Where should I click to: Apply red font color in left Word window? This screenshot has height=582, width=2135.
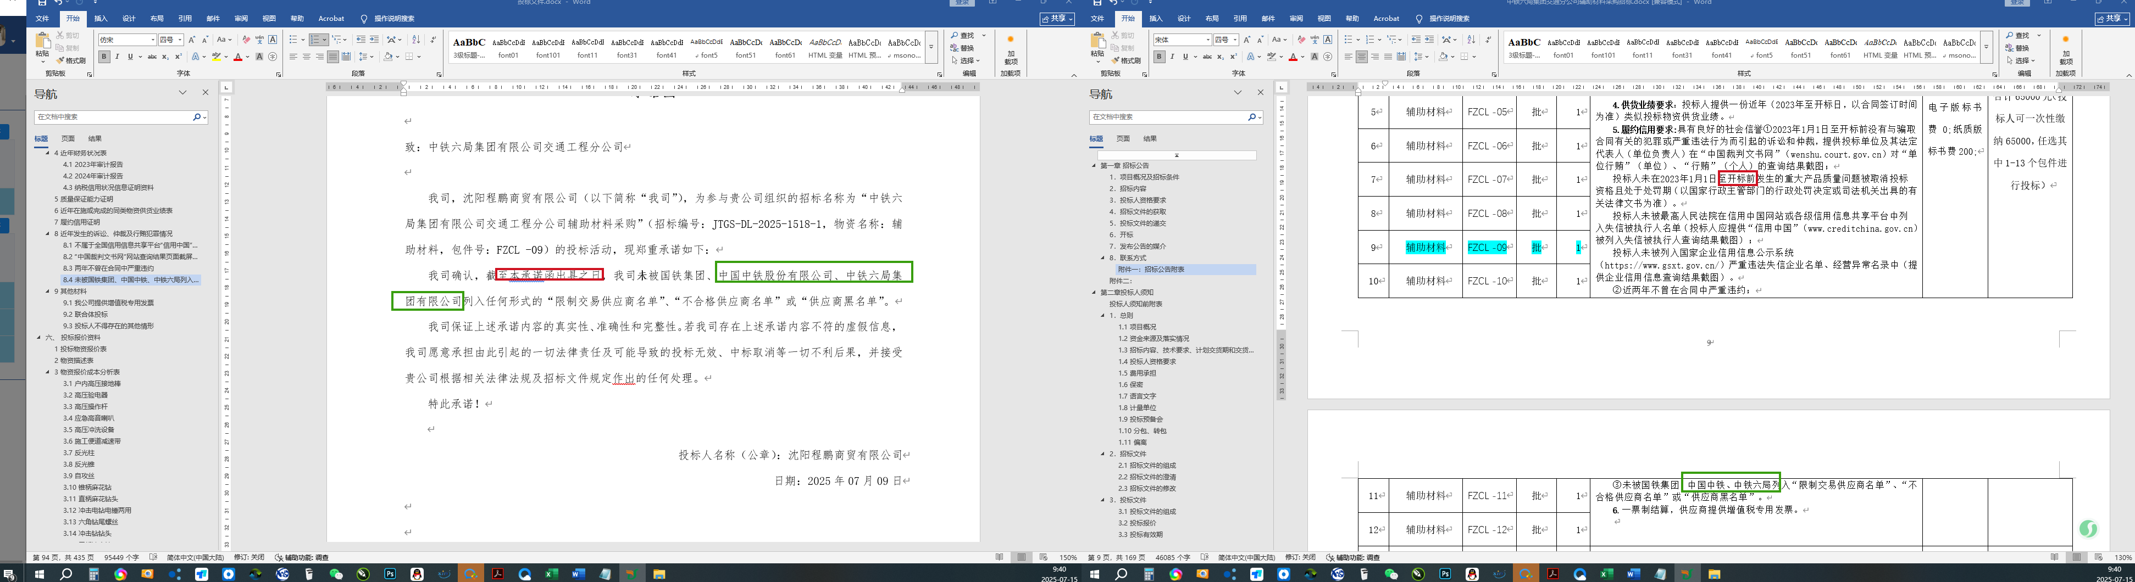coord(238,57)
